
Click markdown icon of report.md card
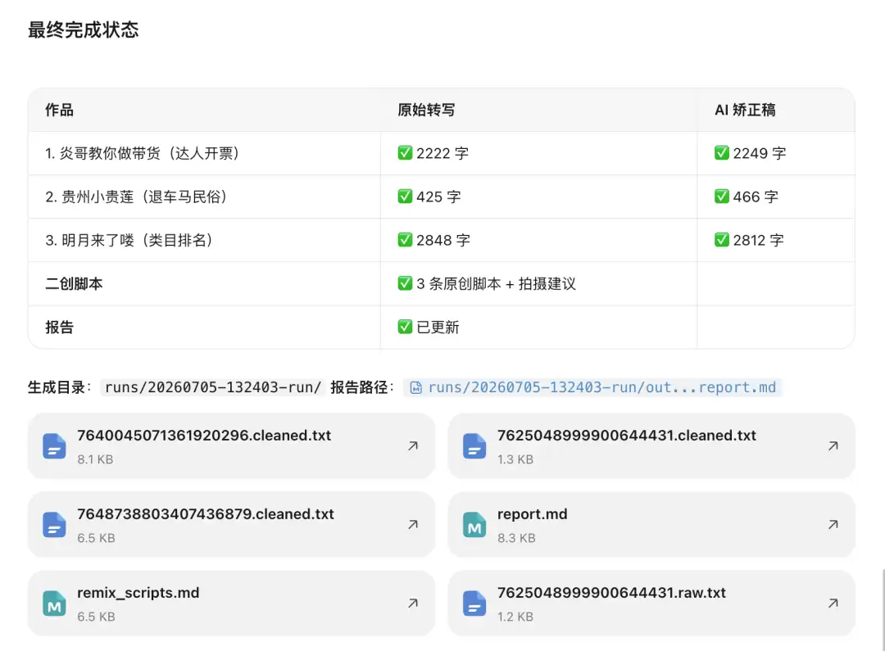pyautogui.click(x=474, y=525)
